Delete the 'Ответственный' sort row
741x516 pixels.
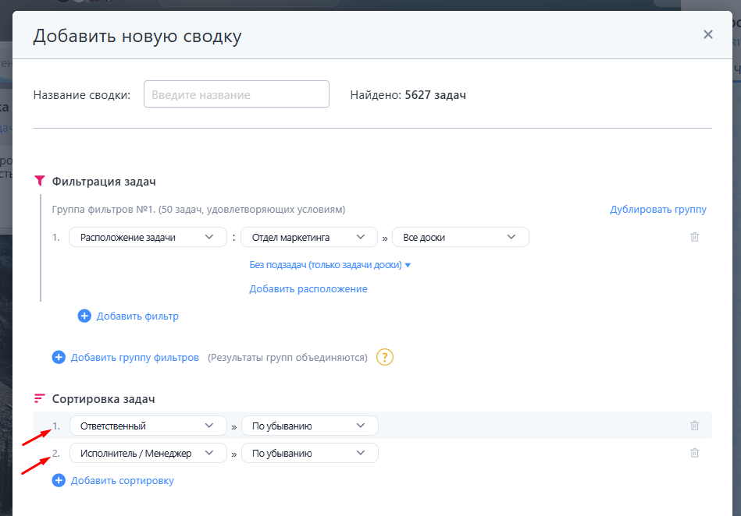pos(694,426)
